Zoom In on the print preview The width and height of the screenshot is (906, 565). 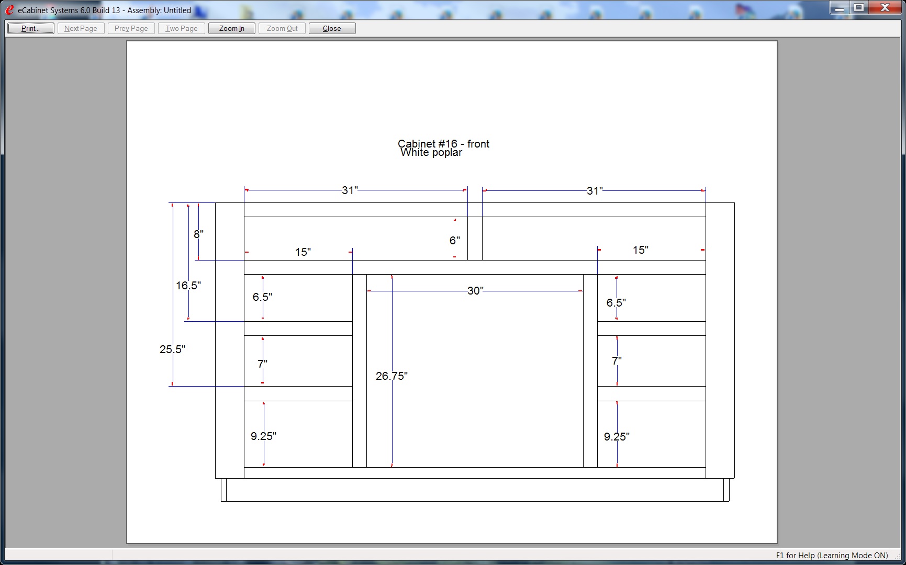point(231,28)
